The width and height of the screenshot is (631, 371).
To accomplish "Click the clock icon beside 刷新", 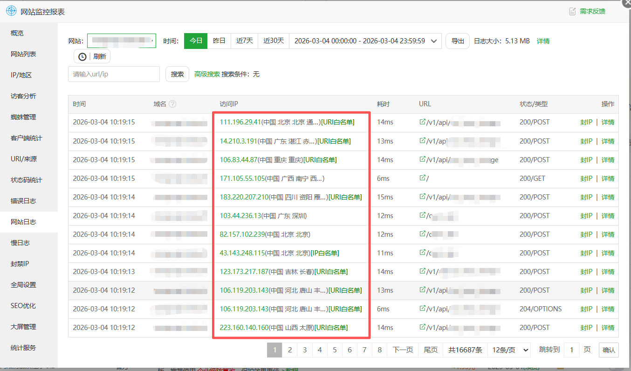I will [82, 57].
